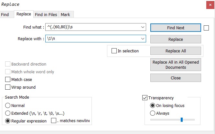This screenshot has width=215, height=134.
Task: Enable the Match case checkbox
Action: click(x=8, y=79)
